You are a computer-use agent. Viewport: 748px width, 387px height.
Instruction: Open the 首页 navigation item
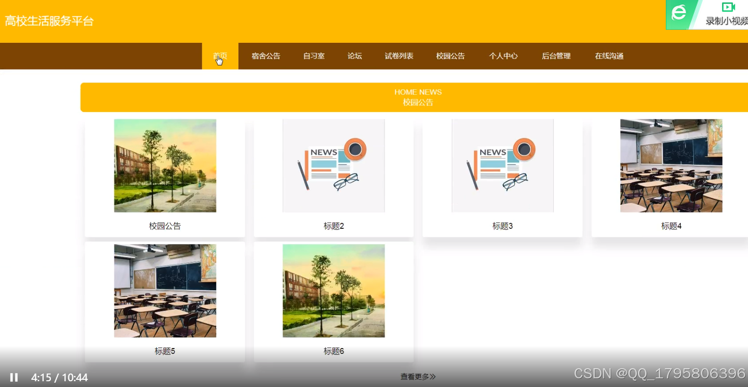tap(220, 56)
